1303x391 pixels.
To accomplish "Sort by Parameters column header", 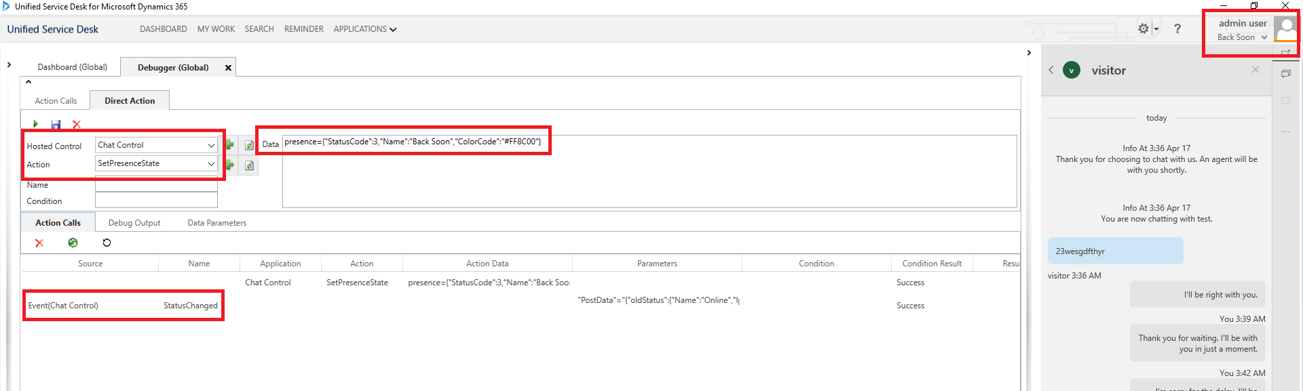I will click(657, 264).
